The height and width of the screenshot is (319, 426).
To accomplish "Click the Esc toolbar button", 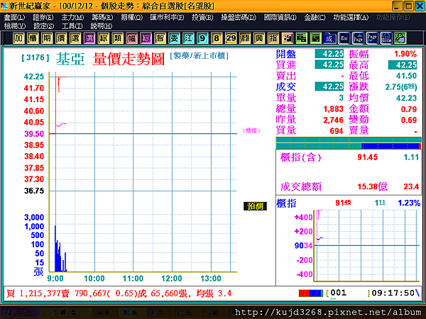I will pyautogui.click(x=344, y=38).
